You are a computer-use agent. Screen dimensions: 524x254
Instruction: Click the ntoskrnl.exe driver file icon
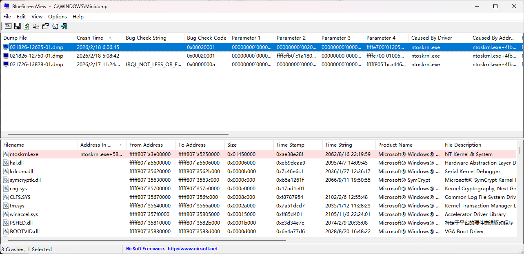pos(5,154)
